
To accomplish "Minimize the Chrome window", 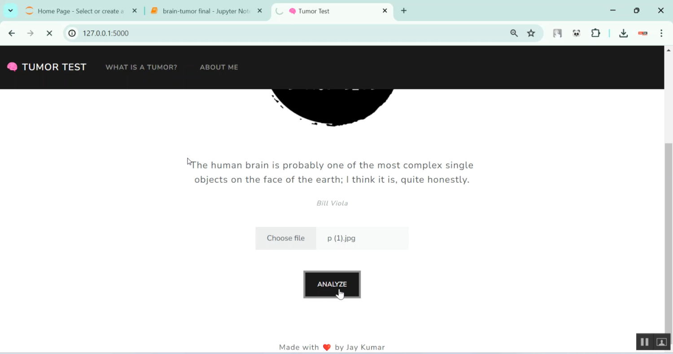I will [613, 11].
